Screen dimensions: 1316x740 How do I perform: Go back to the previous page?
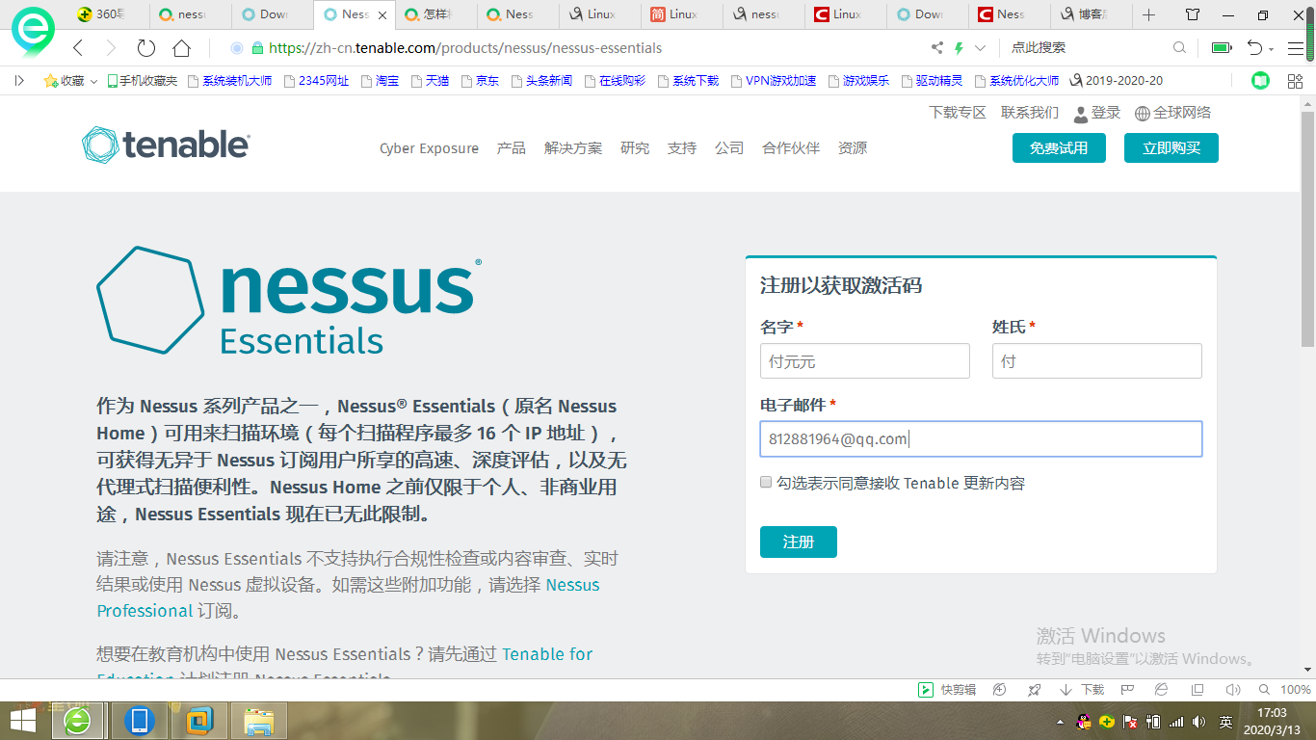click(x=79, y=48)
